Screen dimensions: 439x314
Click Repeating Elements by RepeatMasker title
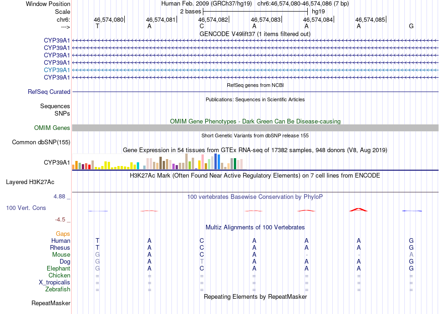(x=255, y=296)
